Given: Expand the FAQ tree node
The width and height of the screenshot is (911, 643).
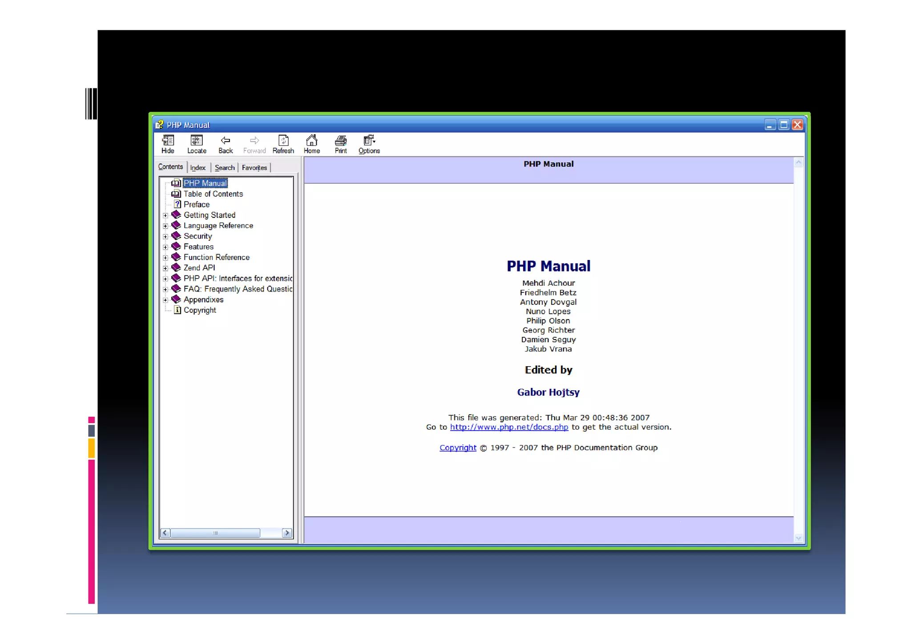Looking at the screenshot, I should pos(165,290).
